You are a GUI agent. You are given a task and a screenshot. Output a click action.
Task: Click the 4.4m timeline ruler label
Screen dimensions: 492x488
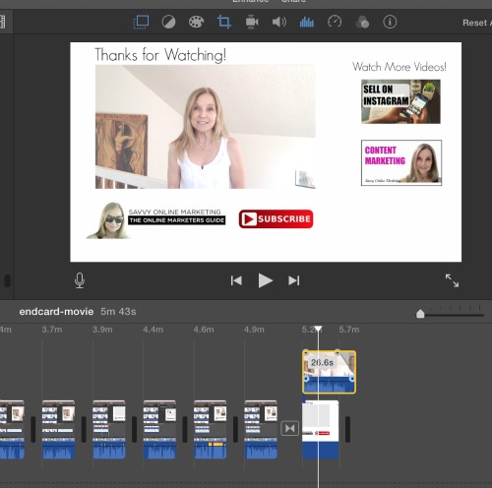tap(153, 330)
